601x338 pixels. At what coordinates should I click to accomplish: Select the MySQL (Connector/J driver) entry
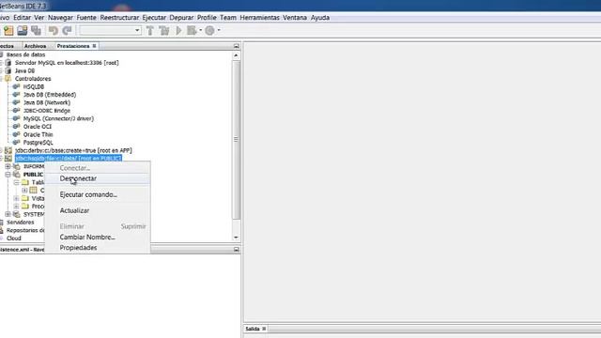coord(58,118)
